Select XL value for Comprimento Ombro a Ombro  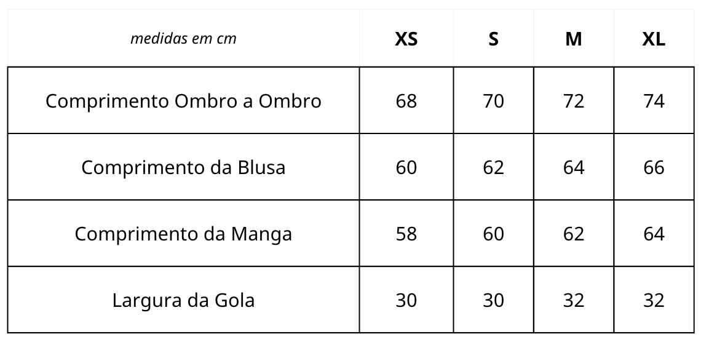coord(654,100)
